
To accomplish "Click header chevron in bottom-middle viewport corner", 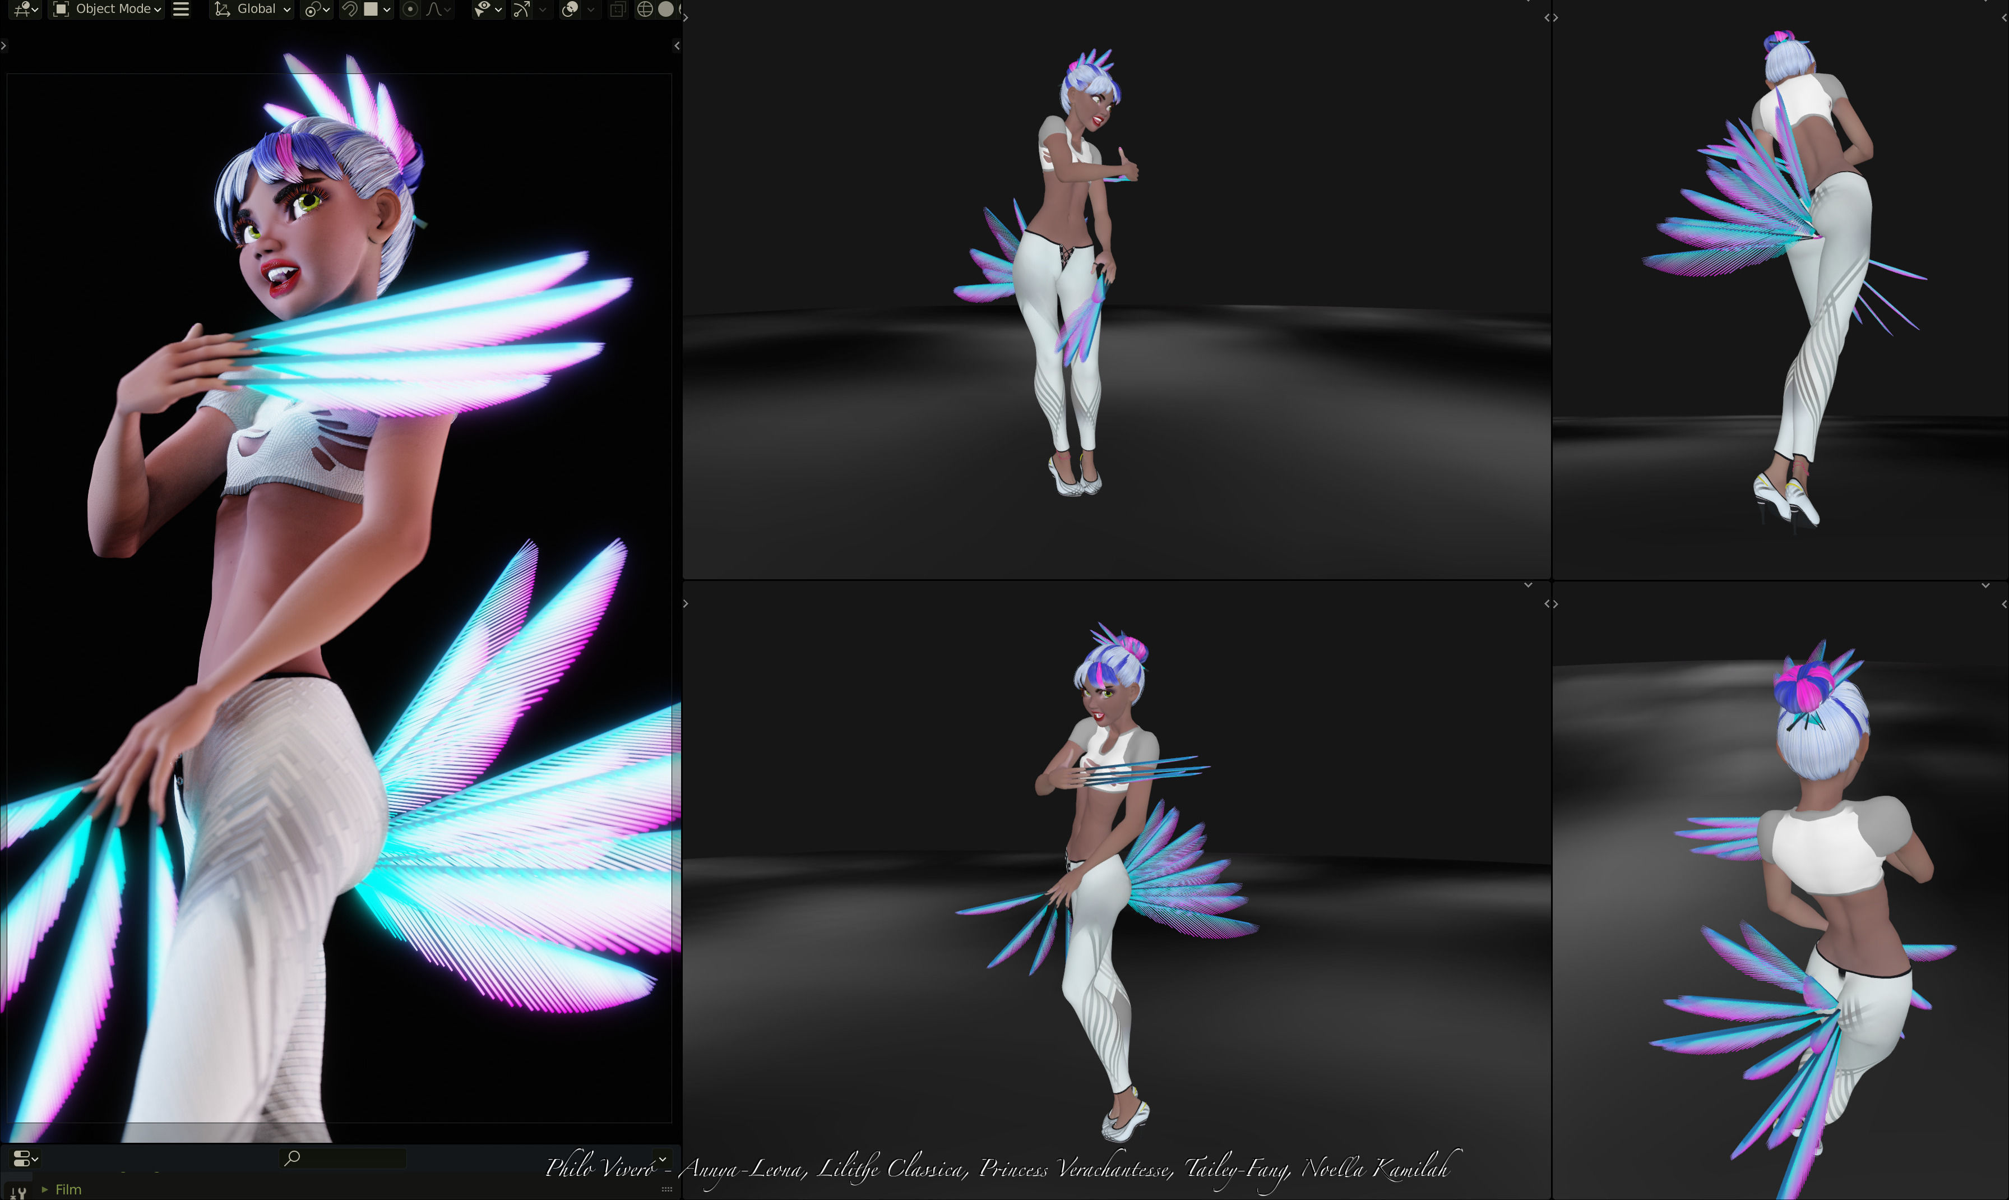I will [1528, 585].
